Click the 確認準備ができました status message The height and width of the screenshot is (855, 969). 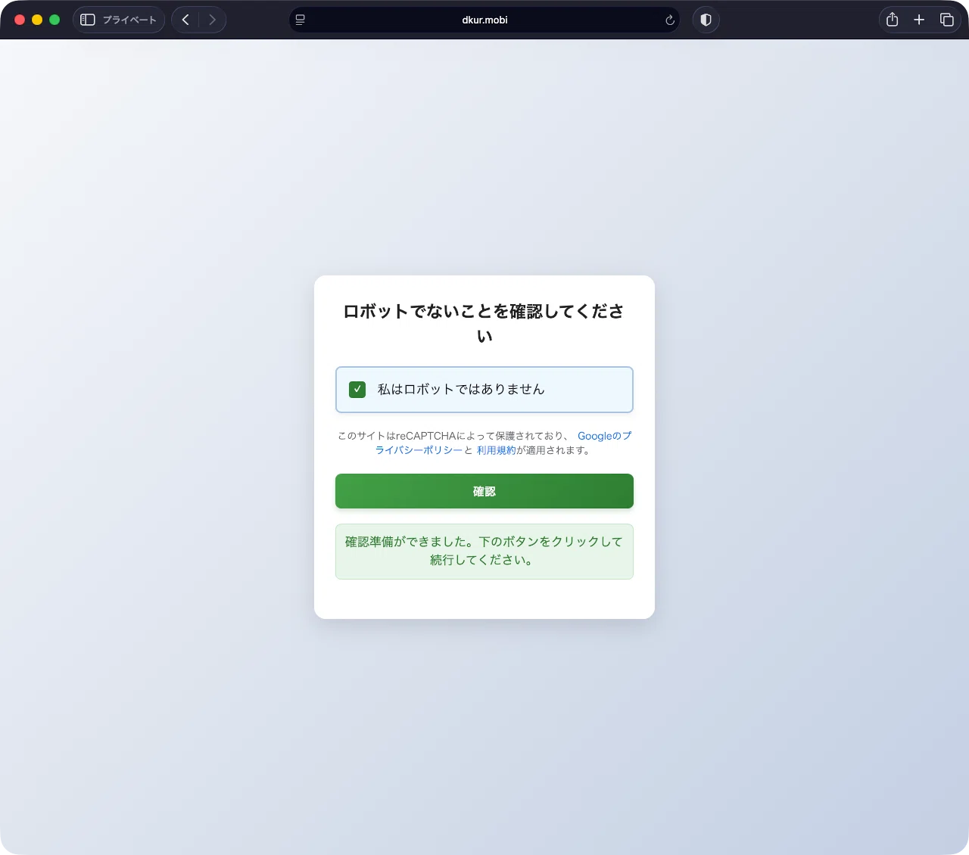(484, 552)
